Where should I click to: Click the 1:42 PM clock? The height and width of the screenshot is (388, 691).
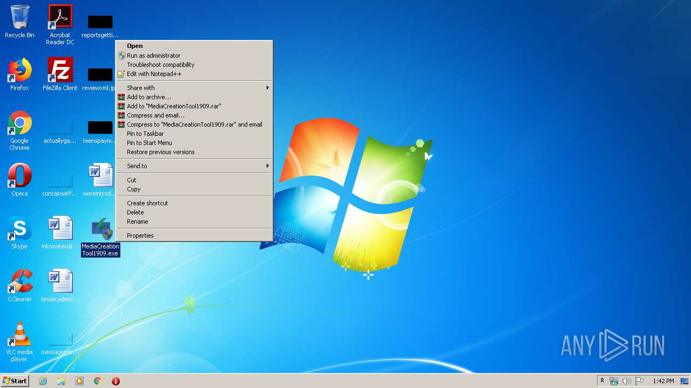coord(663,381)
